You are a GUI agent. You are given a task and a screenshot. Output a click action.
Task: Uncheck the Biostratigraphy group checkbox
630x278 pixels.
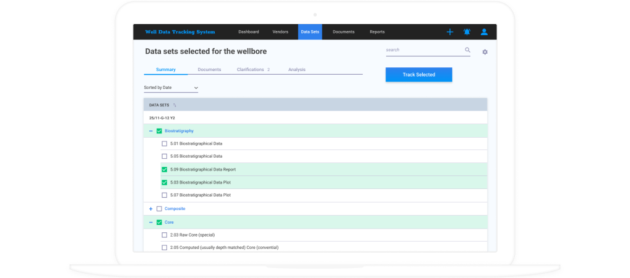[x=159, y=131]
